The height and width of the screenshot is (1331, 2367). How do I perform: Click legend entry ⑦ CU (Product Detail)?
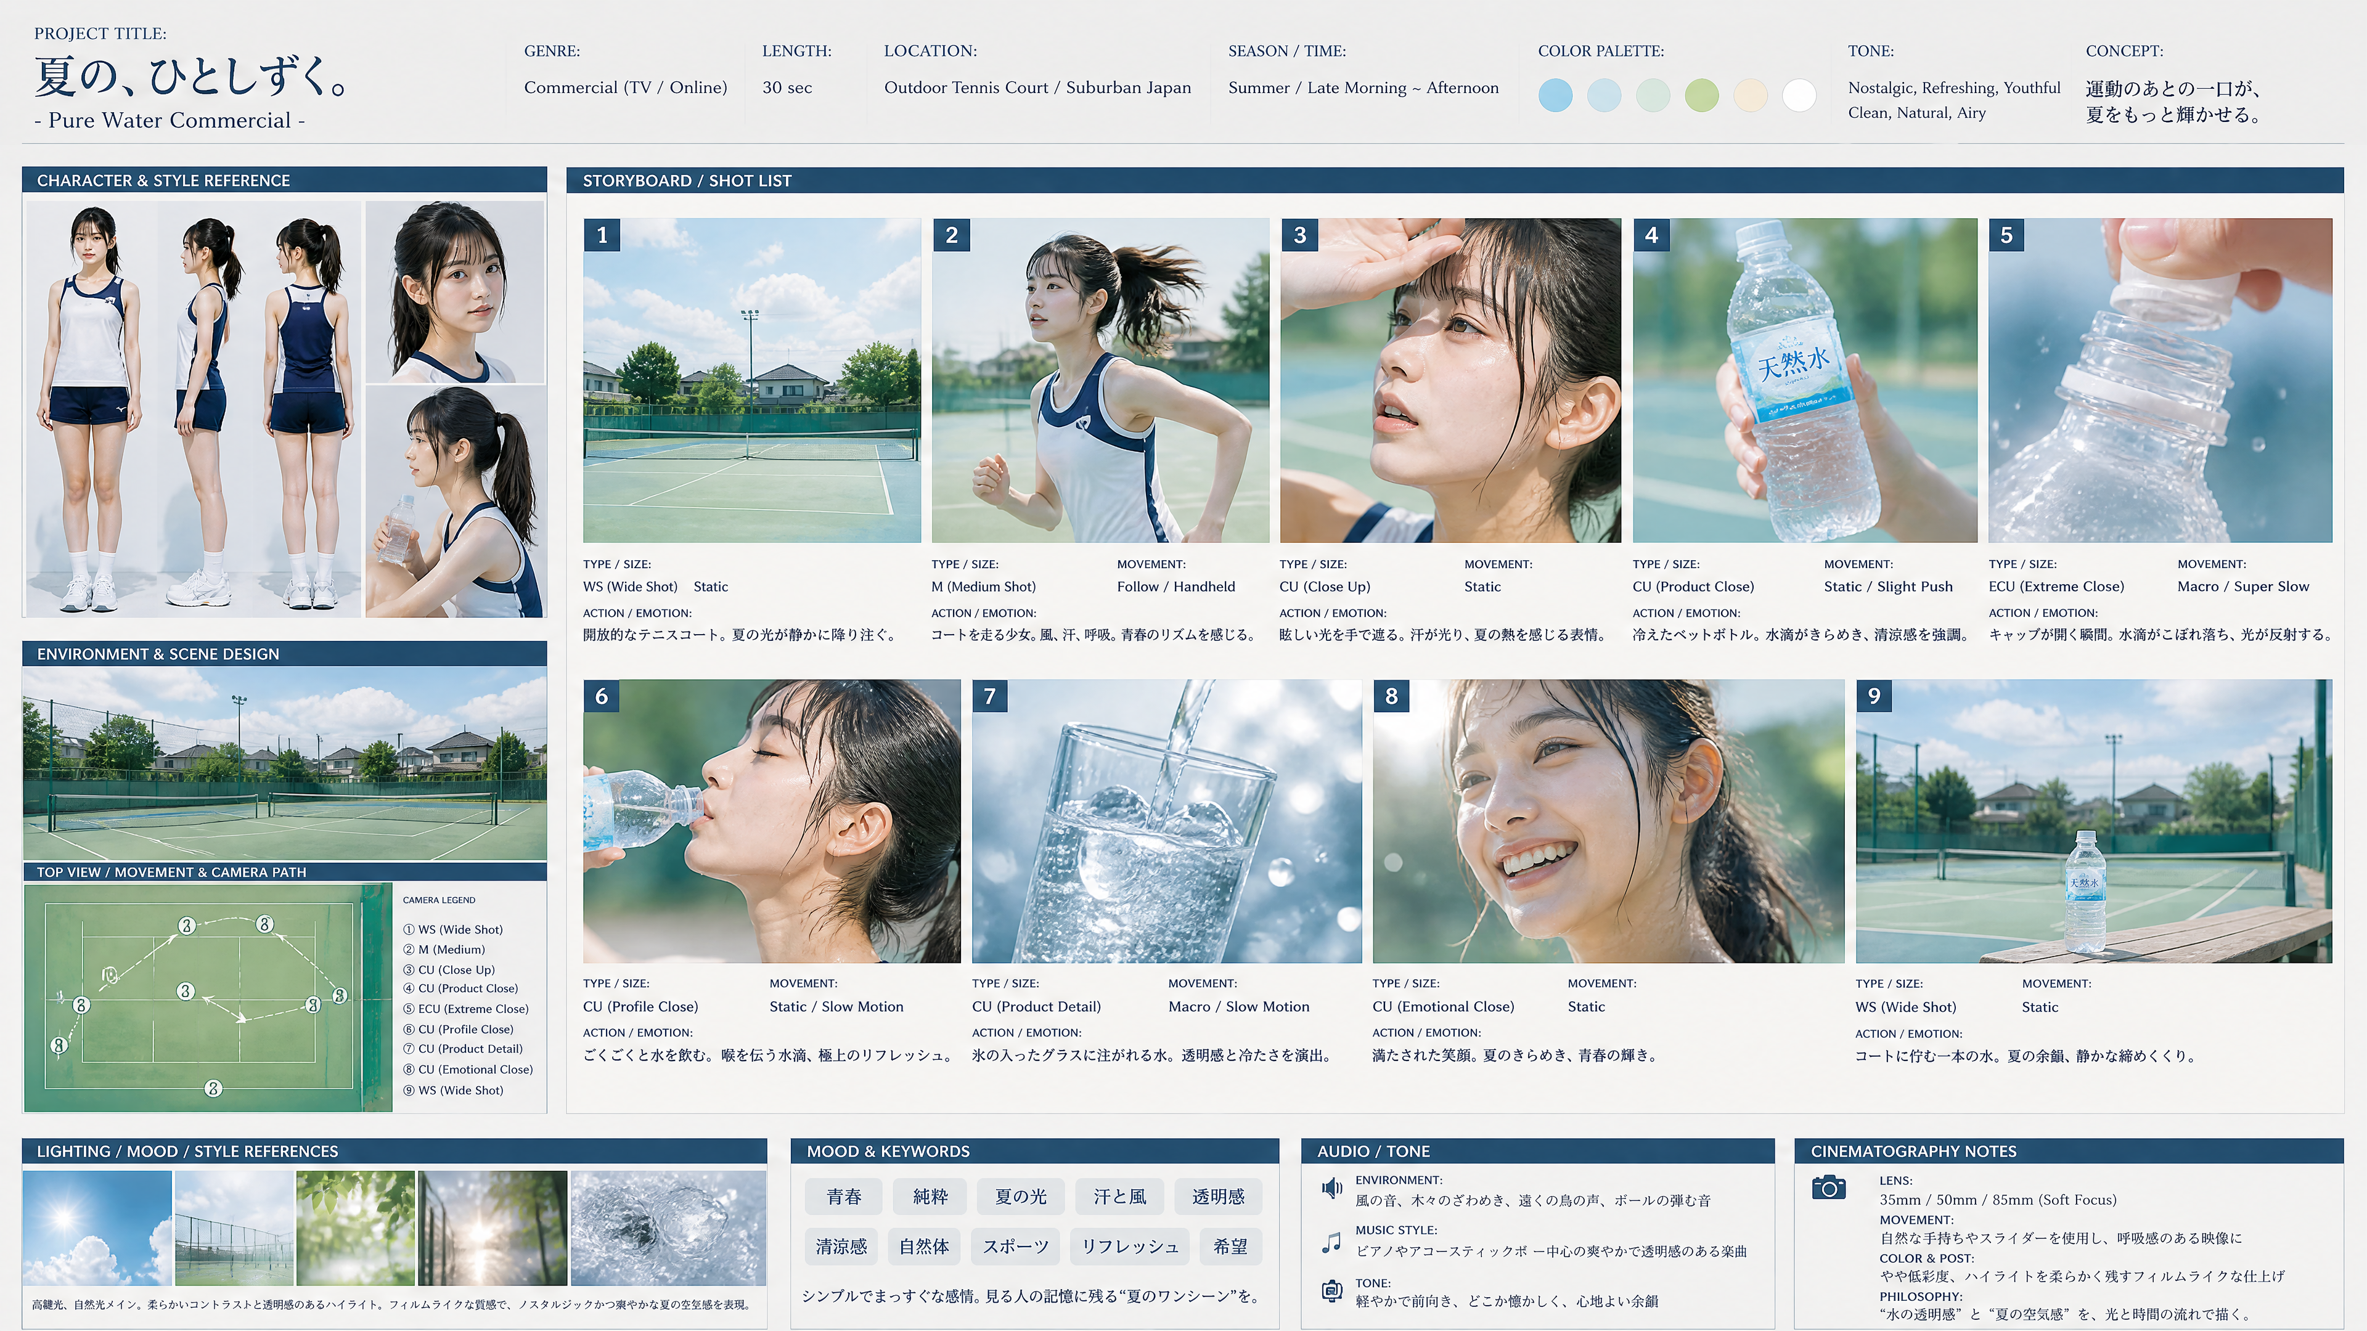(463, 1049)
